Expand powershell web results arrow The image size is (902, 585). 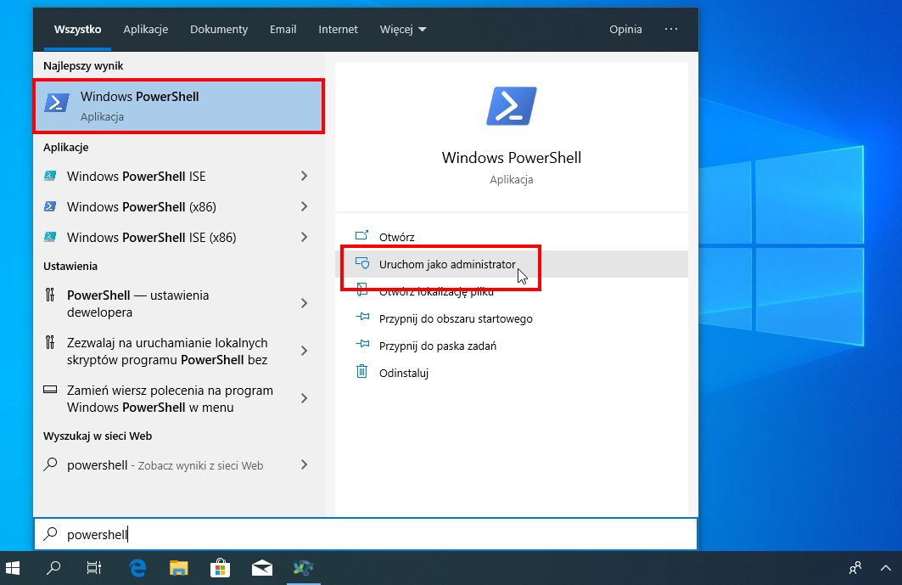click(x=305, y=464)
